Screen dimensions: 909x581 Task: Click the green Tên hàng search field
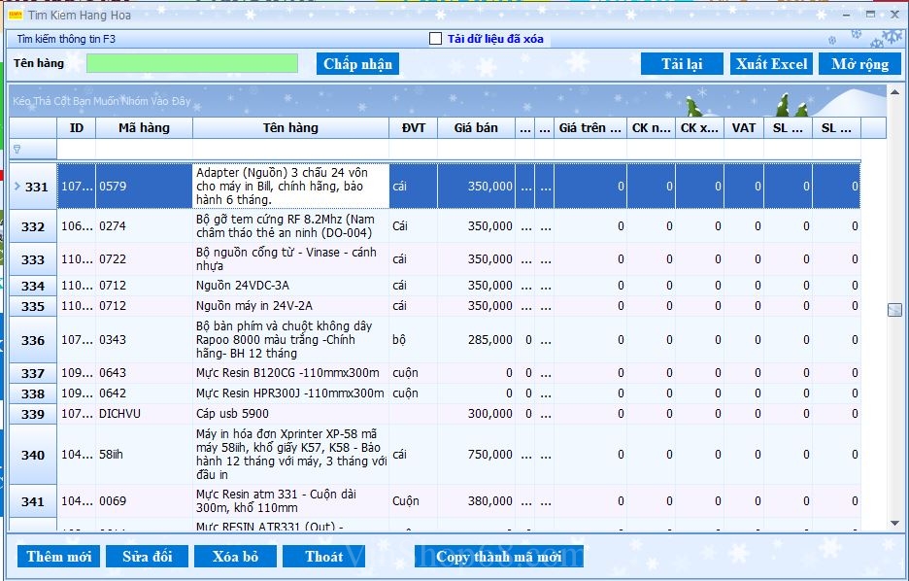pyautogui.click(x=192, y=63)
